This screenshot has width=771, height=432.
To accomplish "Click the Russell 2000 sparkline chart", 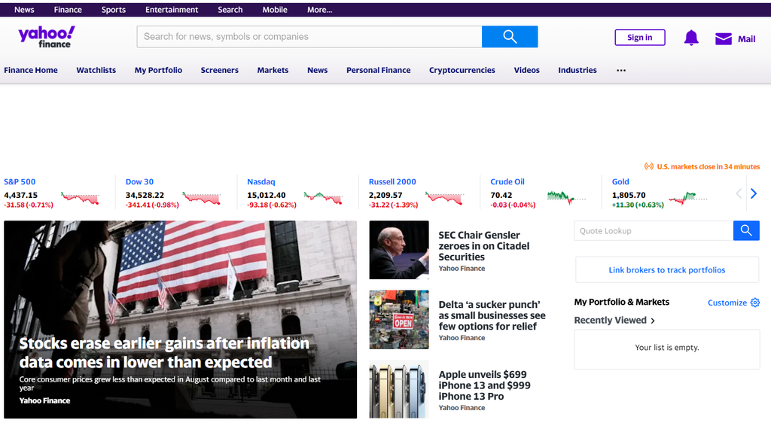I will 444,198.
